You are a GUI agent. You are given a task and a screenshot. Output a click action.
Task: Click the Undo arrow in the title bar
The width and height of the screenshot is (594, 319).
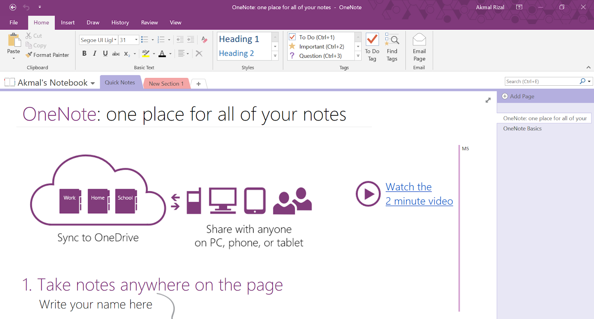pyautogui.click(x=26, y=7)
